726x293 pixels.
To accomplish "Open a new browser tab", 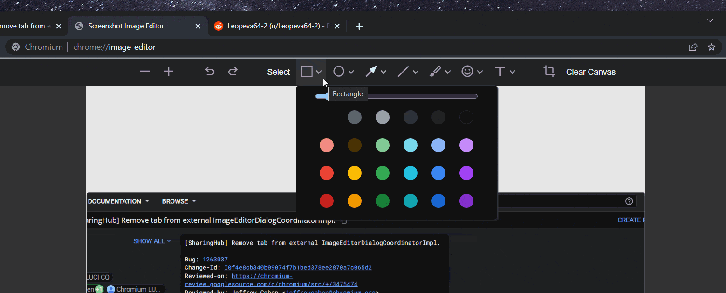I will coord(359,27).
